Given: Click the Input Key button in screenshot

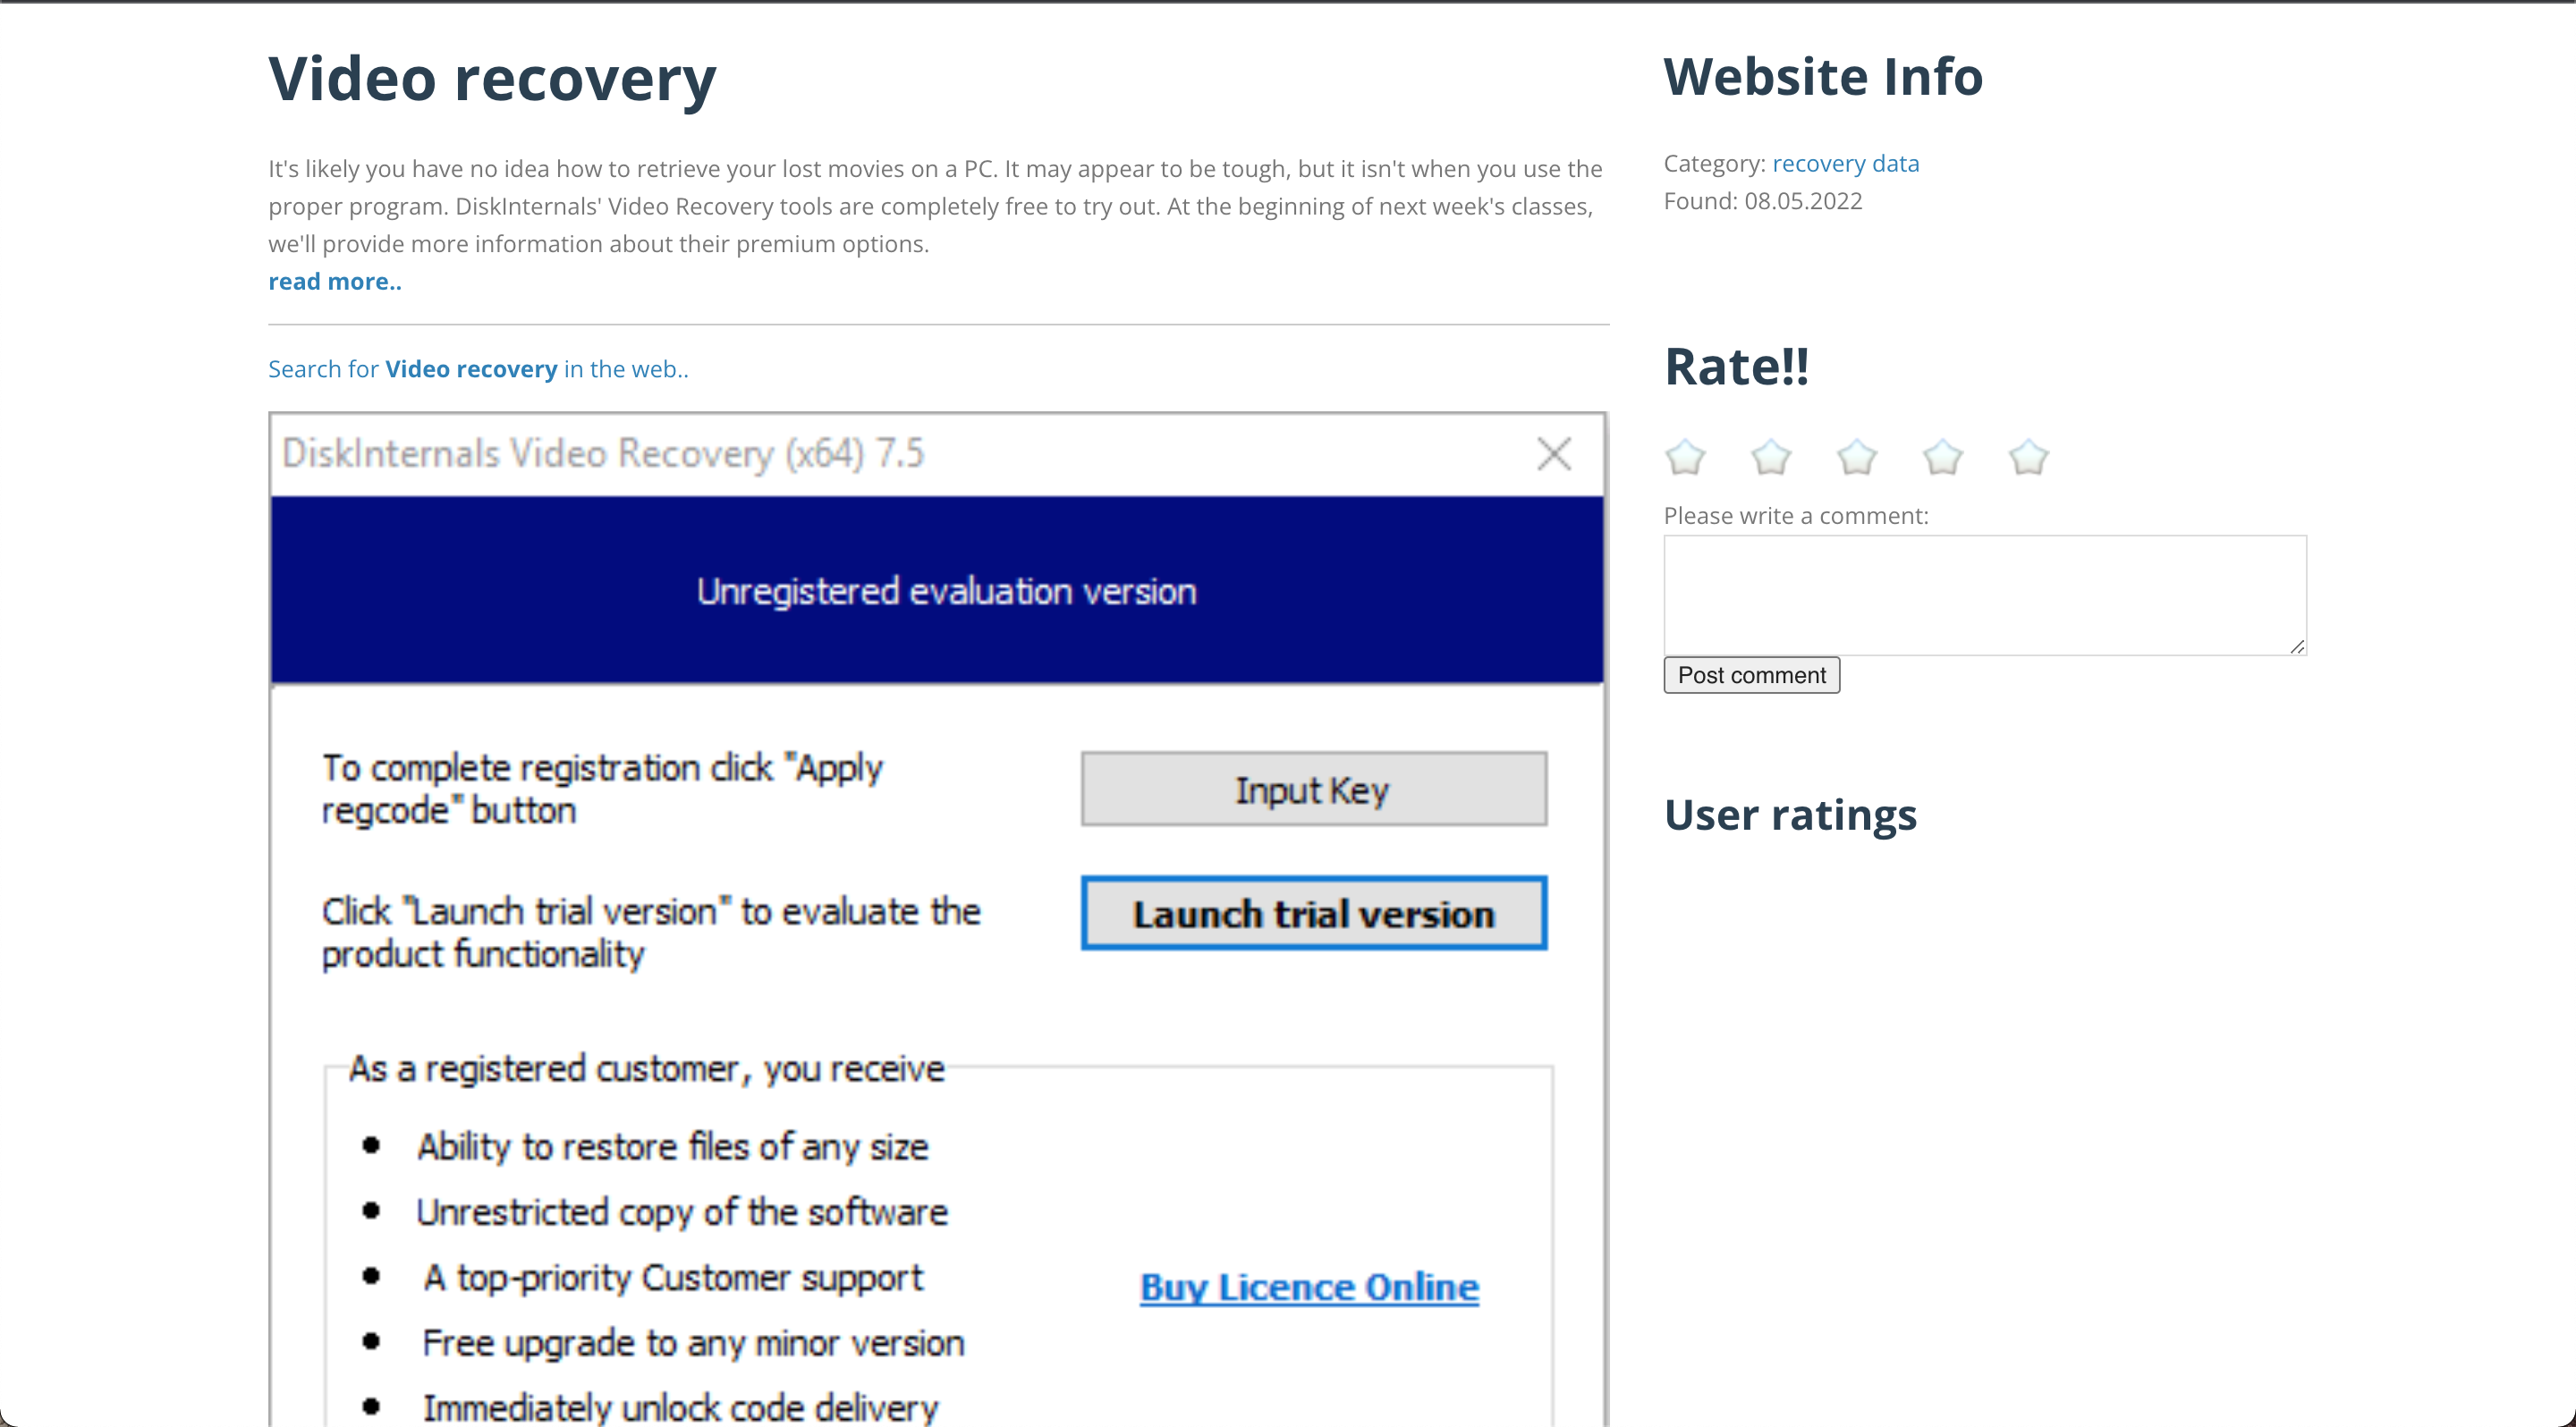Looking at the screenshot, I should (1313, 789).
